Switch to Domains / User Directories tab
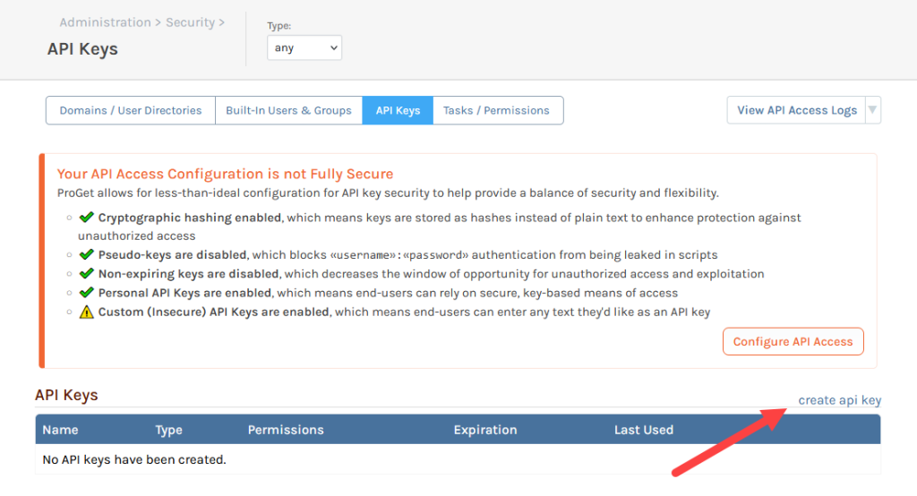This screenshot has width=917, height=496. point(131,110)
